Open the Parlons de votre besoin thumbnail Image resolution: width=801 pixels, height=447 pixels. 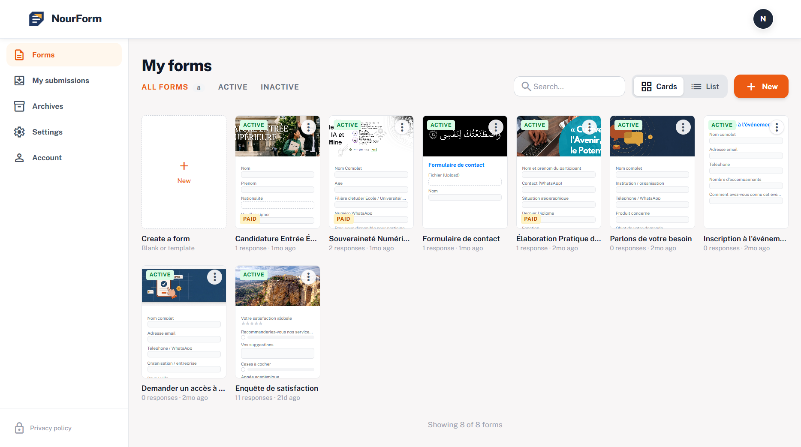[652, 172]
